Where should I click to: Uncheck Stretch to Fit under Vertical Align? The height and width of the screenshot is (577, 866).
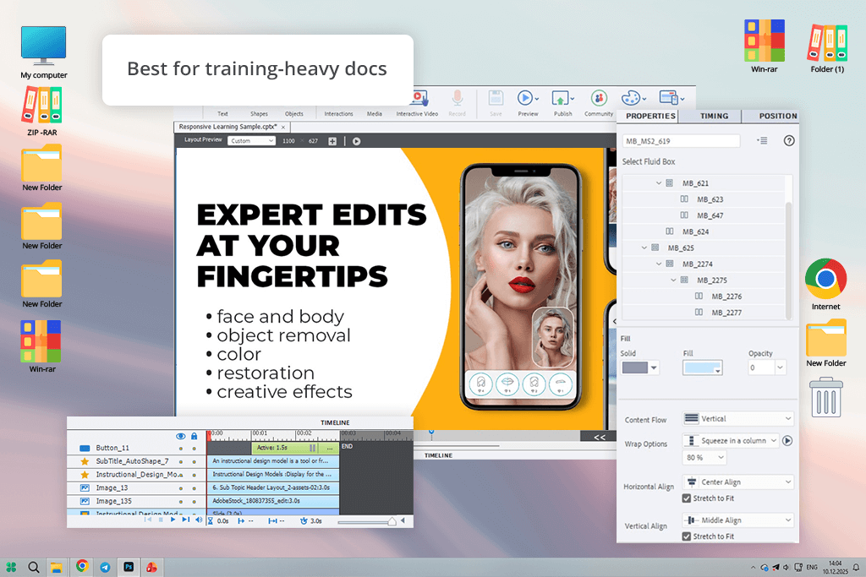(x=687, y=536)
